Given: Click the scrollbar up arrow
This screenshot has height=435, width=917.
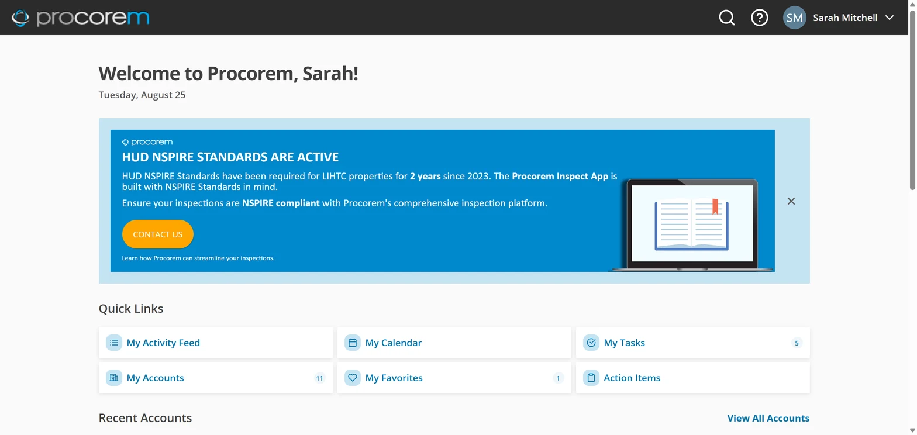Looking at the screenshot, I should click(x=912, y=5).
